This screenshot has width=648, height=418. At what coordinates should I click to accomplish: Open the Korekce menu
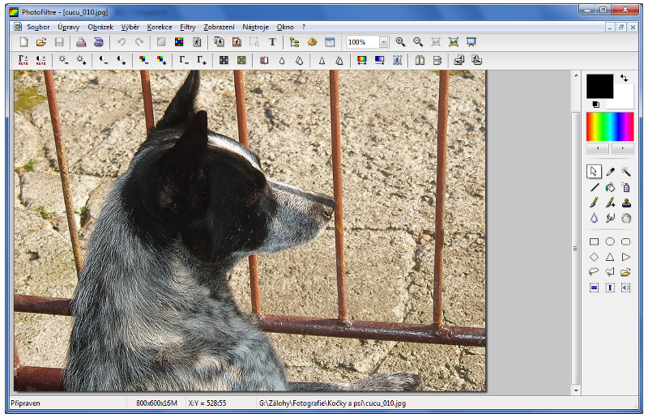coord(159,27)
